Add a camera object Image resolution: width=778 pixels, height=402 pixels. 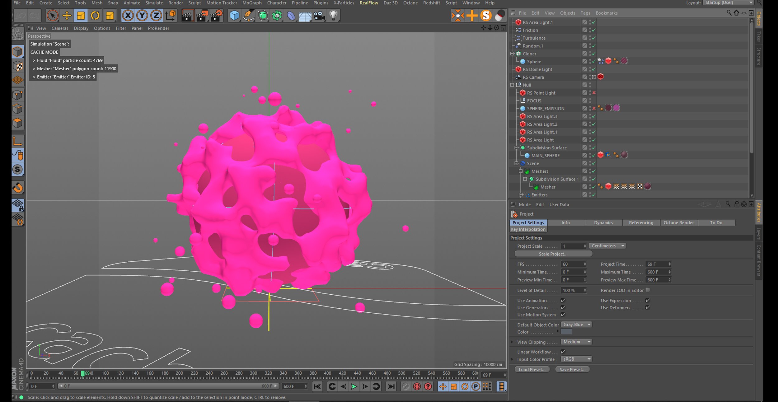(319, 15)
